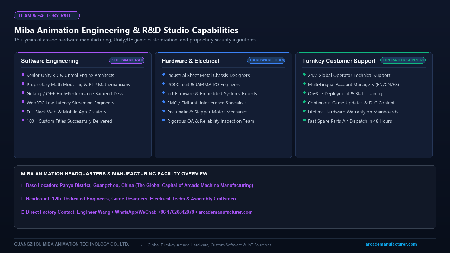Click the SOFTWARE R&D tag
This screenshot has height=253, width=450.
(x=127, y=60)
